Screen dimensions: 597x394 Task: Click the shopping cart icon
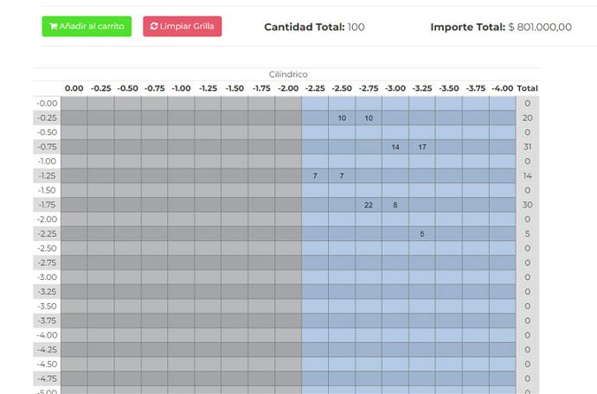click(x=54, y=27)
